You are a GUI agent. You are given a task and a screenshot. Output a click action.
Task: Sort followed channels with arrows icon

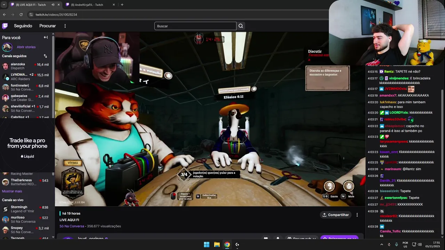coord(45,56)
